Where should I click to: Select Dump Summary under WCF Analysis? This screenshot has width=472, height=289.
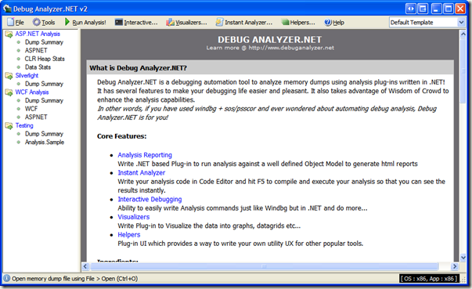click(x=44, y=100)
